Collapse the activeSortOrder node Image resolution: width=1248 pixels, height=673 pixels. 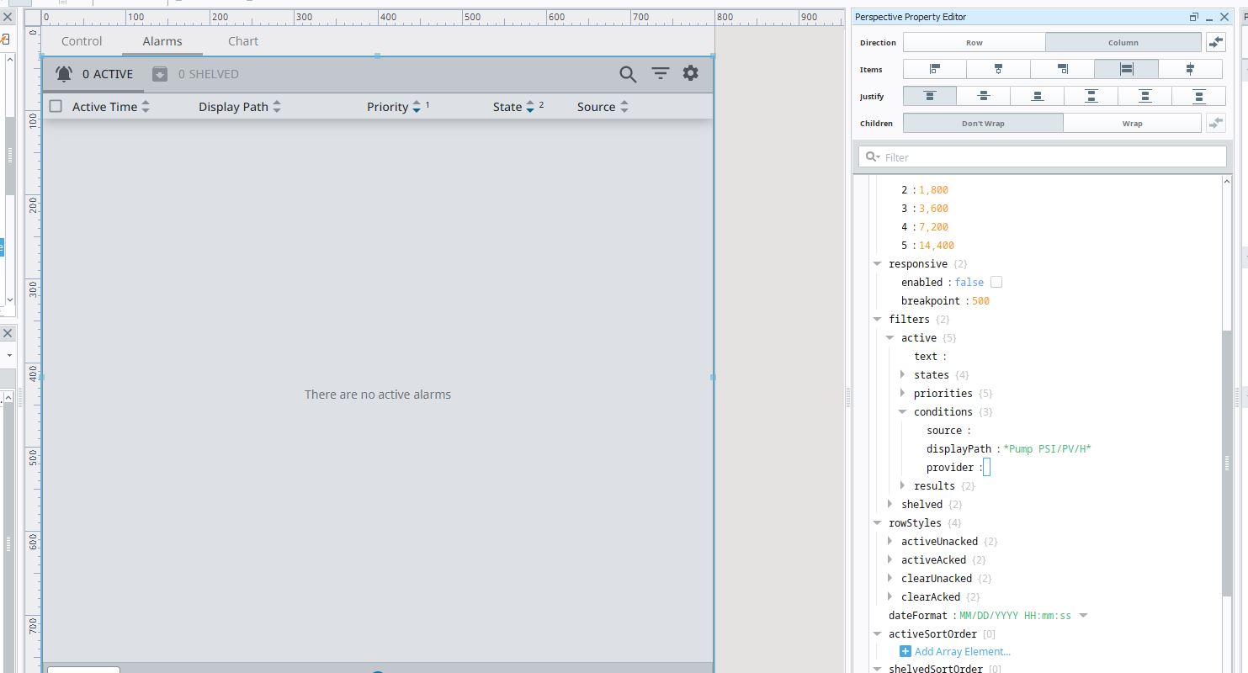click(x=877, y=633)
